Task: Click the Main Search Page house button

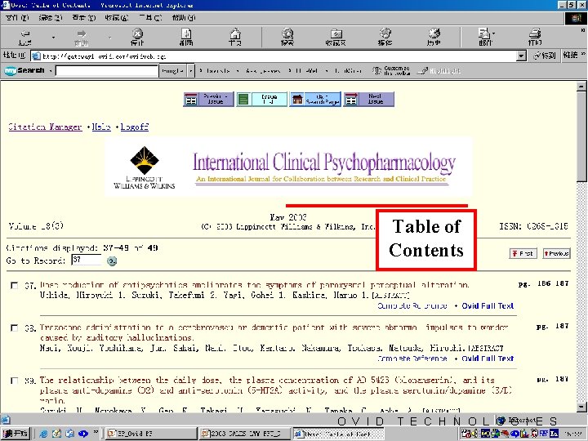Action: [x=315, y=100]
